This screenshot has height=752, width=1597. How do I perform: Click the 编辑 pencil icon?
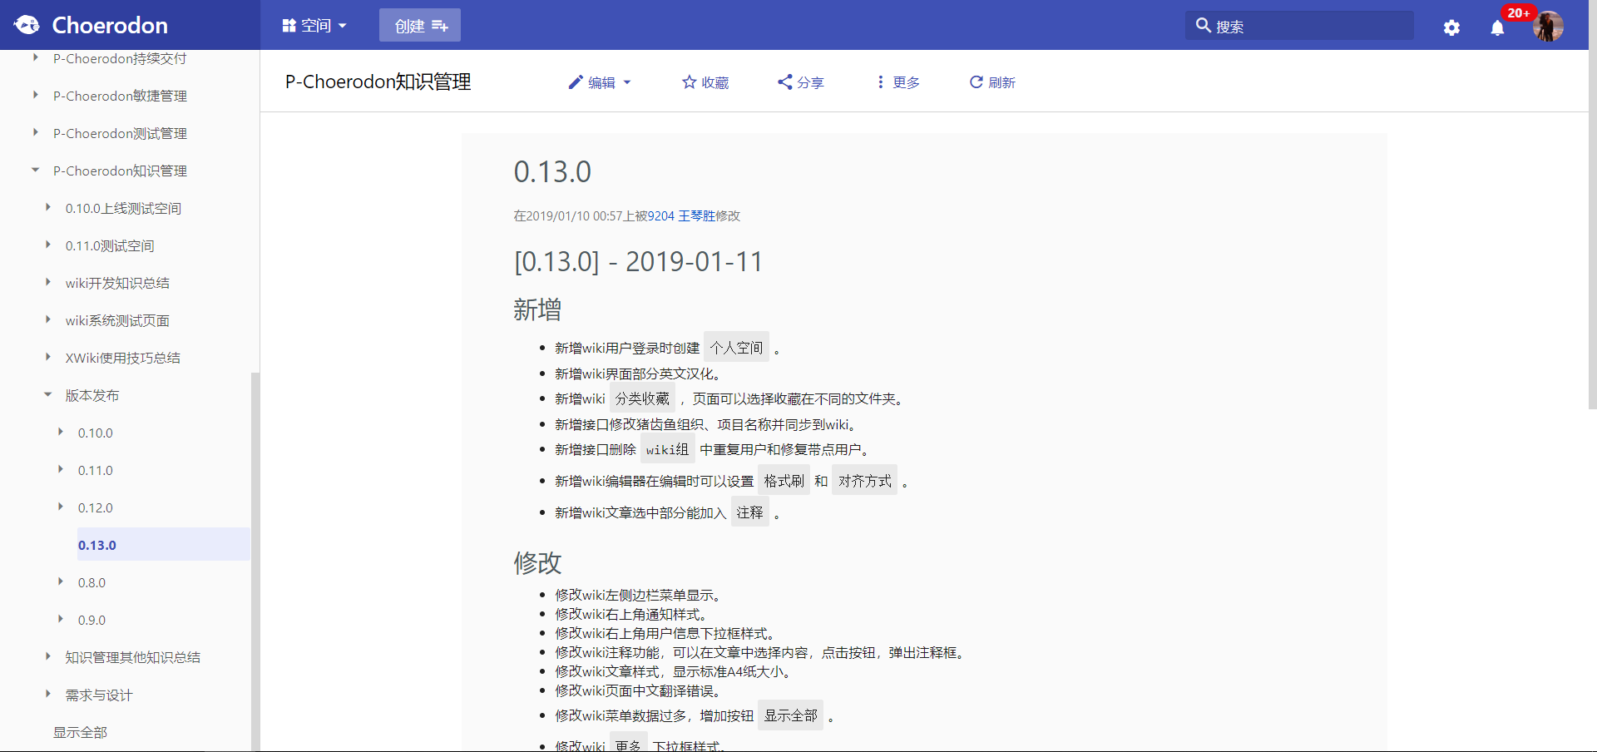pyautogui.click(x=576, y=82)
